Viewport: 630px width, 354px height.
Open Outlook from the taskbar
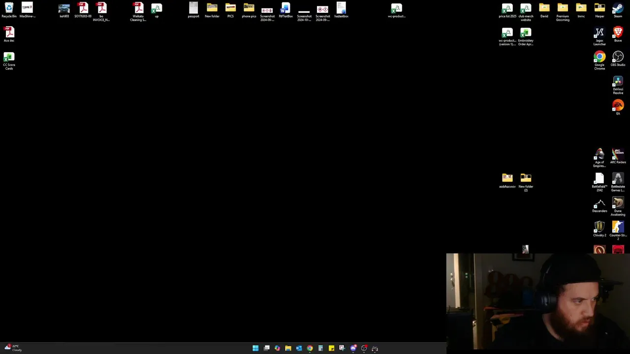tap(299, 348)
